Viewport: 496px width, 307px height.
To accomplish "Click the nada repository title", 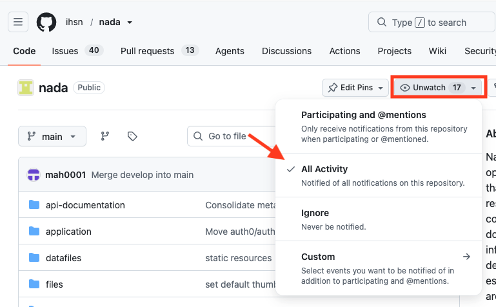I will [53, 88].
